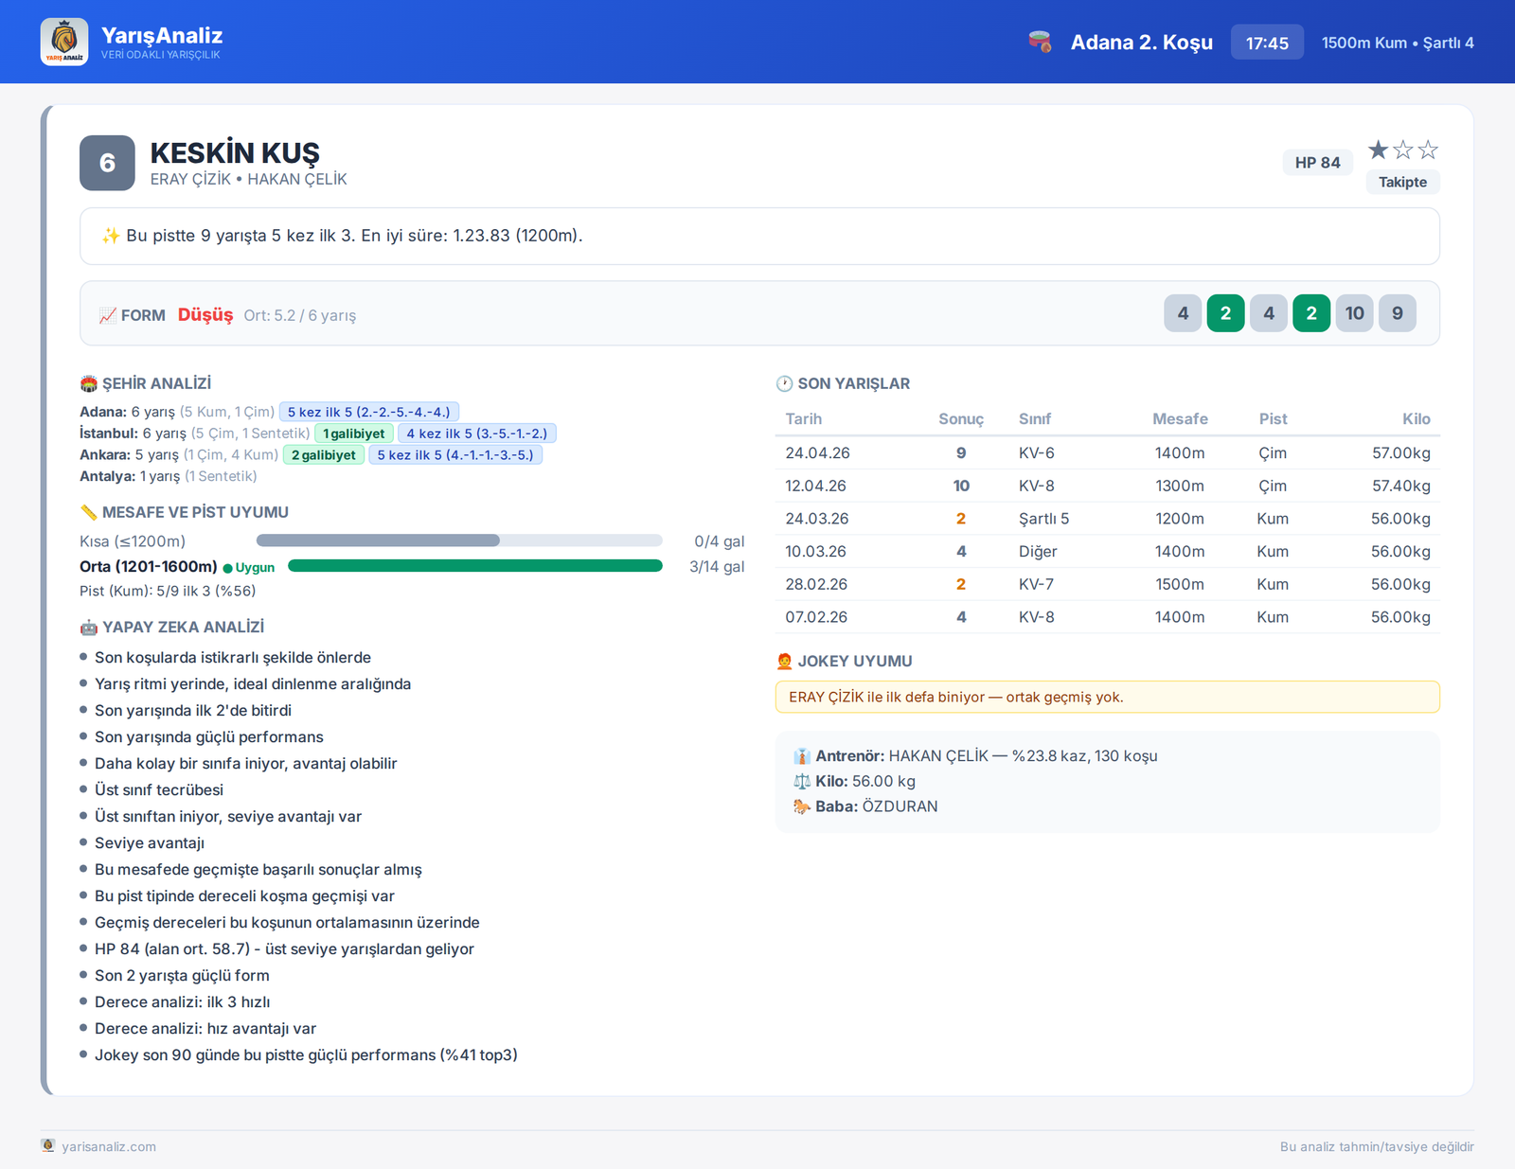
Task: Click the İstanbul '1 galibiyet' tag
Action: pos(354,434)
